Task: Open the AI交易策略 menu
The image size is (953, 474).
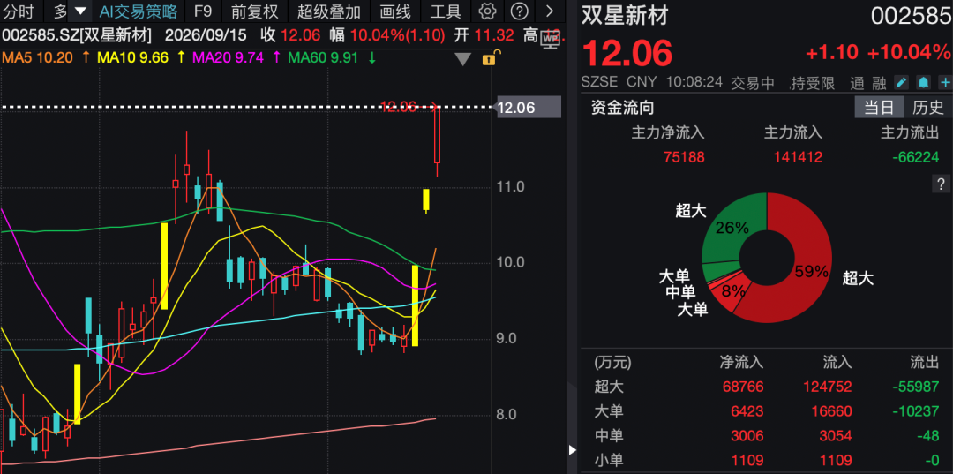Action: tap(138, 11)
